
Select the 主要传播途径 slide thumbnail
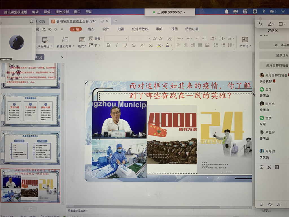tap(30, 110)
